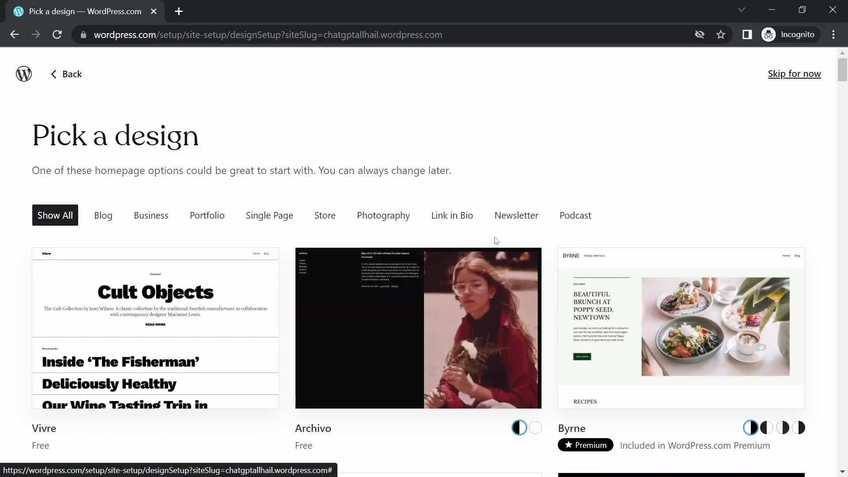This screenshot has height=477, width=848.
Task: Expand the Newsletter category filter
Action: (x=517, y=215)
